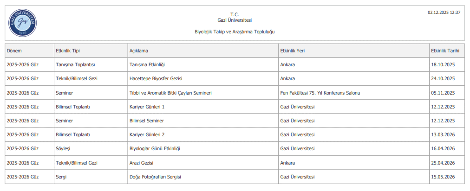This screenshot has width=470, height=191.
Task: Select the Doğa Fotoğrafları Sergisi entry
Action: pos(155,177)
